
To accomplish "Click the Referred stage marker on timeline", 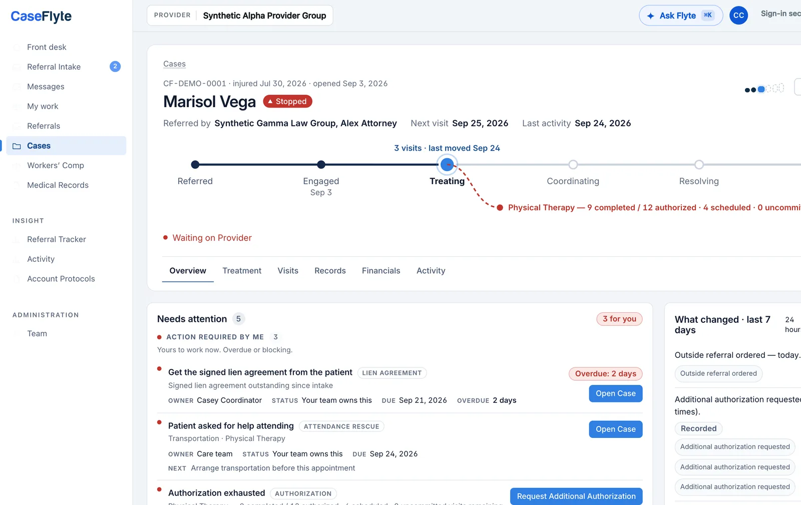I will (195, 165).
